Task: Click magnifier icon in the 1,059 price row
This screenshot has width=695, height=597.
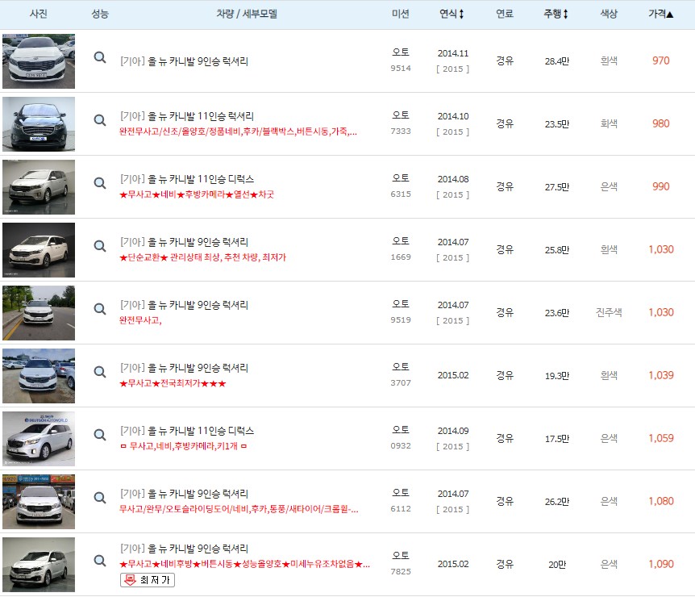Action: (100, 435)
